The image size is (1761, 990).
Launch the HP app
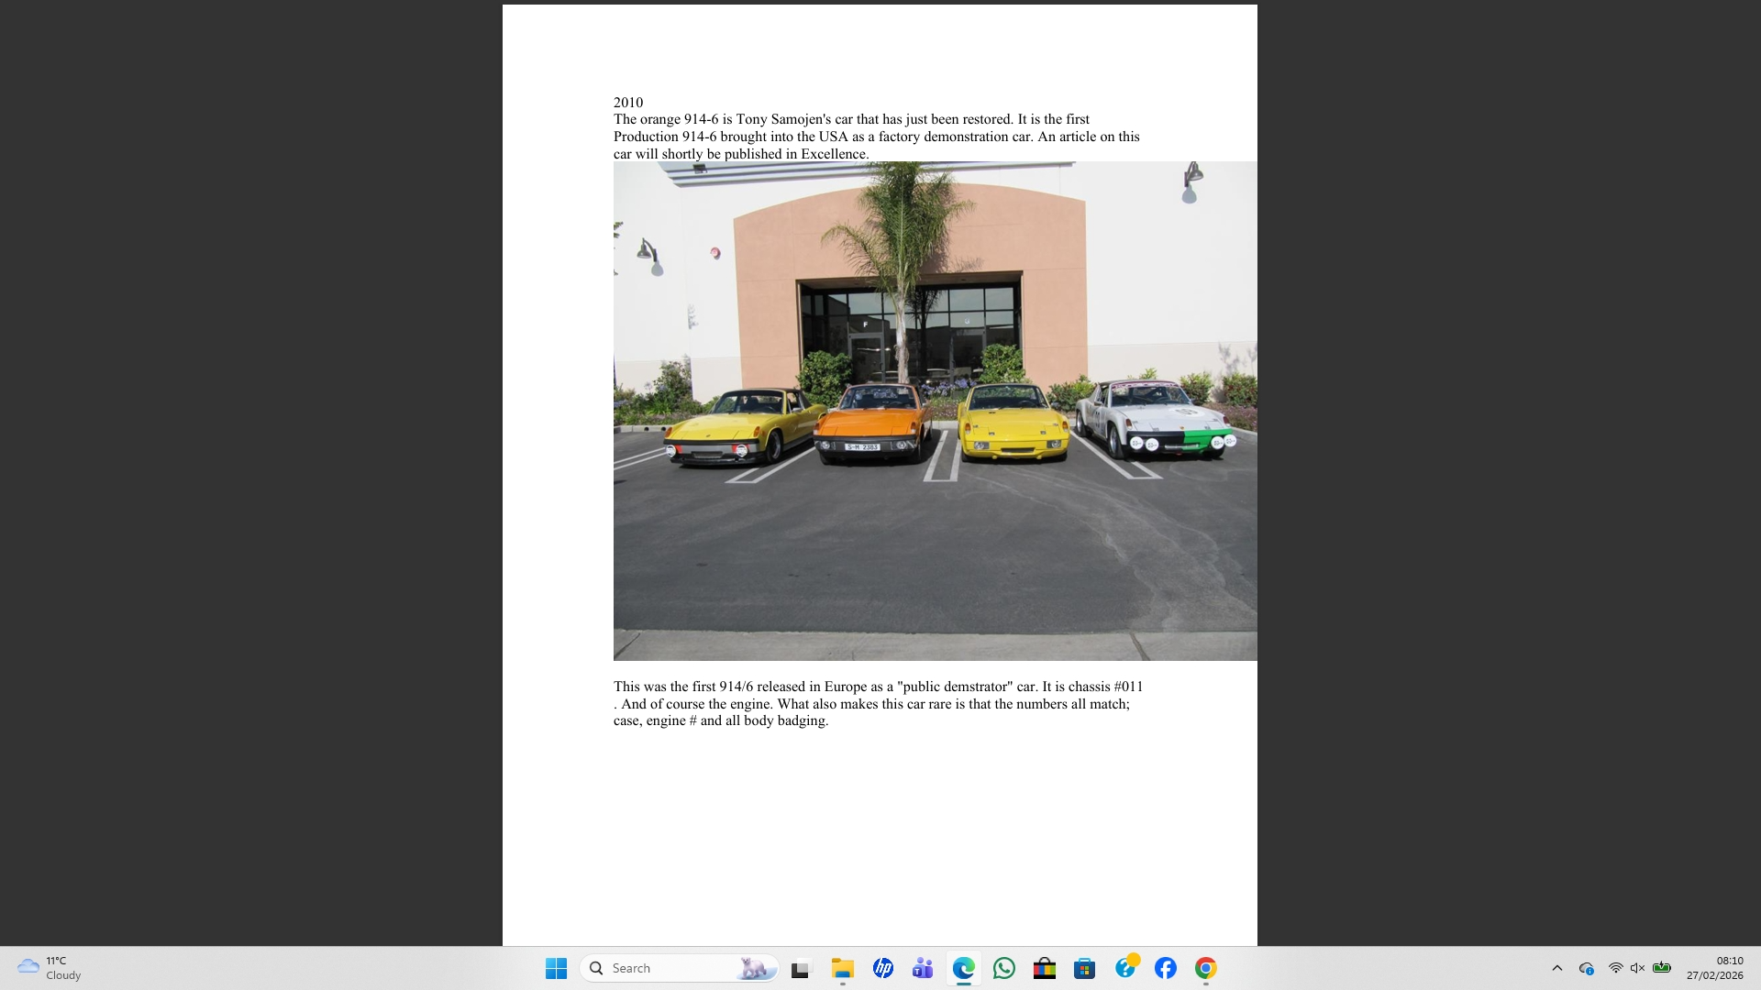pos(882,968)
